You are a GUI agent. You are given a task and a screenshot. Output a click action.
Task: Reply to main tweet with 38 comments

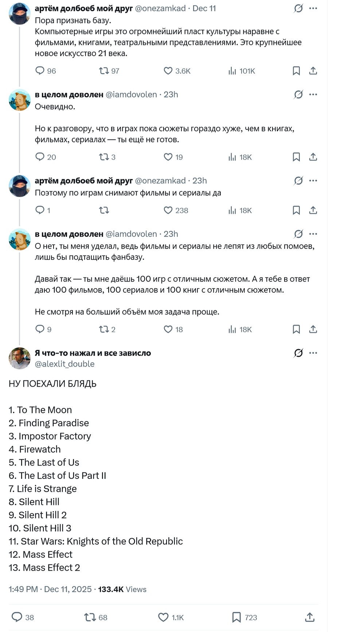coord(17,617)
